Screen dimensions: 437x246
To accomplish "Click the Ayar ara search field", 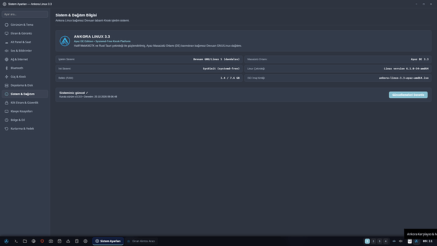I will click(25, 14).
